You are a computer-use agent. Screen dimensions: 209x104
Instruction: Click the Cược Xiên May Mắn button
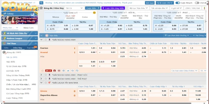point(113,8)
